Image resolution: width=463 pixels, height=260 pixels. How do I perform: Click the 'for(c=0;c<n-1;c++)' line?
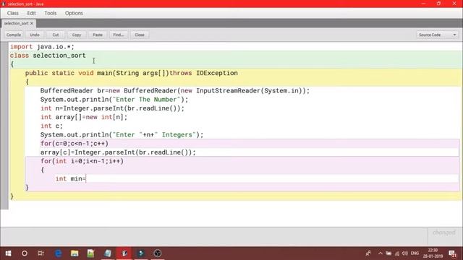(x=75, y=144)
